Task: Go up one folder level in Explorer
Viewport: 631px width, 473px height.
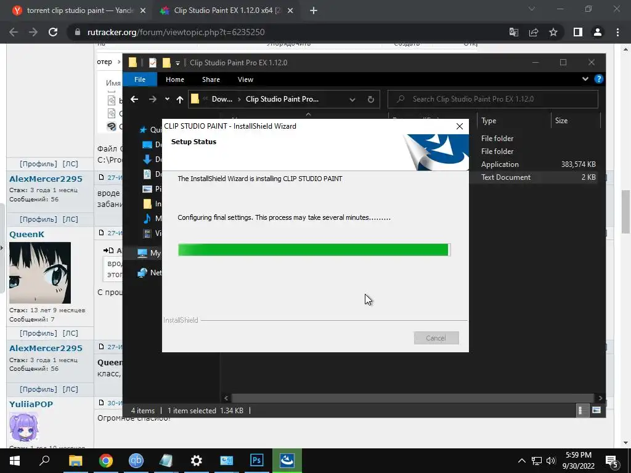Action: point(180,99)
